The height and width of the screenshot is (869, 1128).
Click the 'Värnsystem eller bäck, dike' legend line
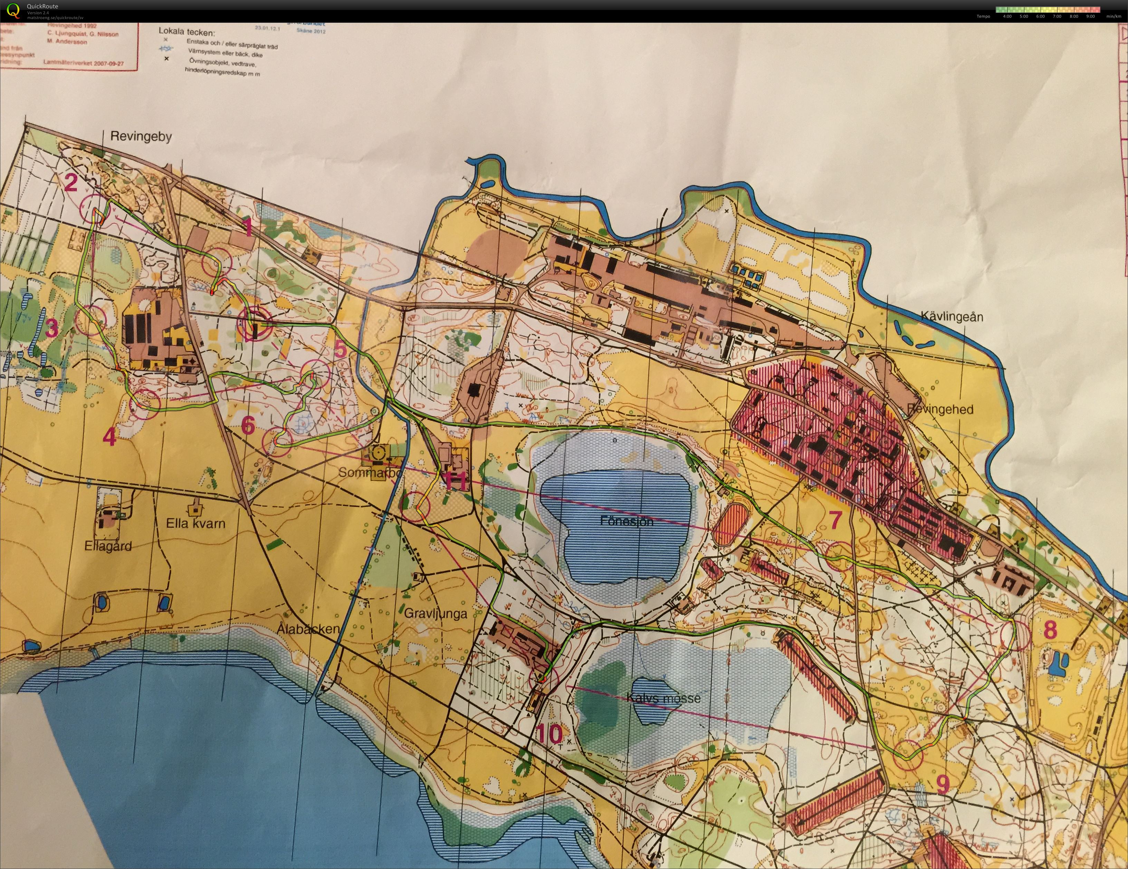coord(226,53)
